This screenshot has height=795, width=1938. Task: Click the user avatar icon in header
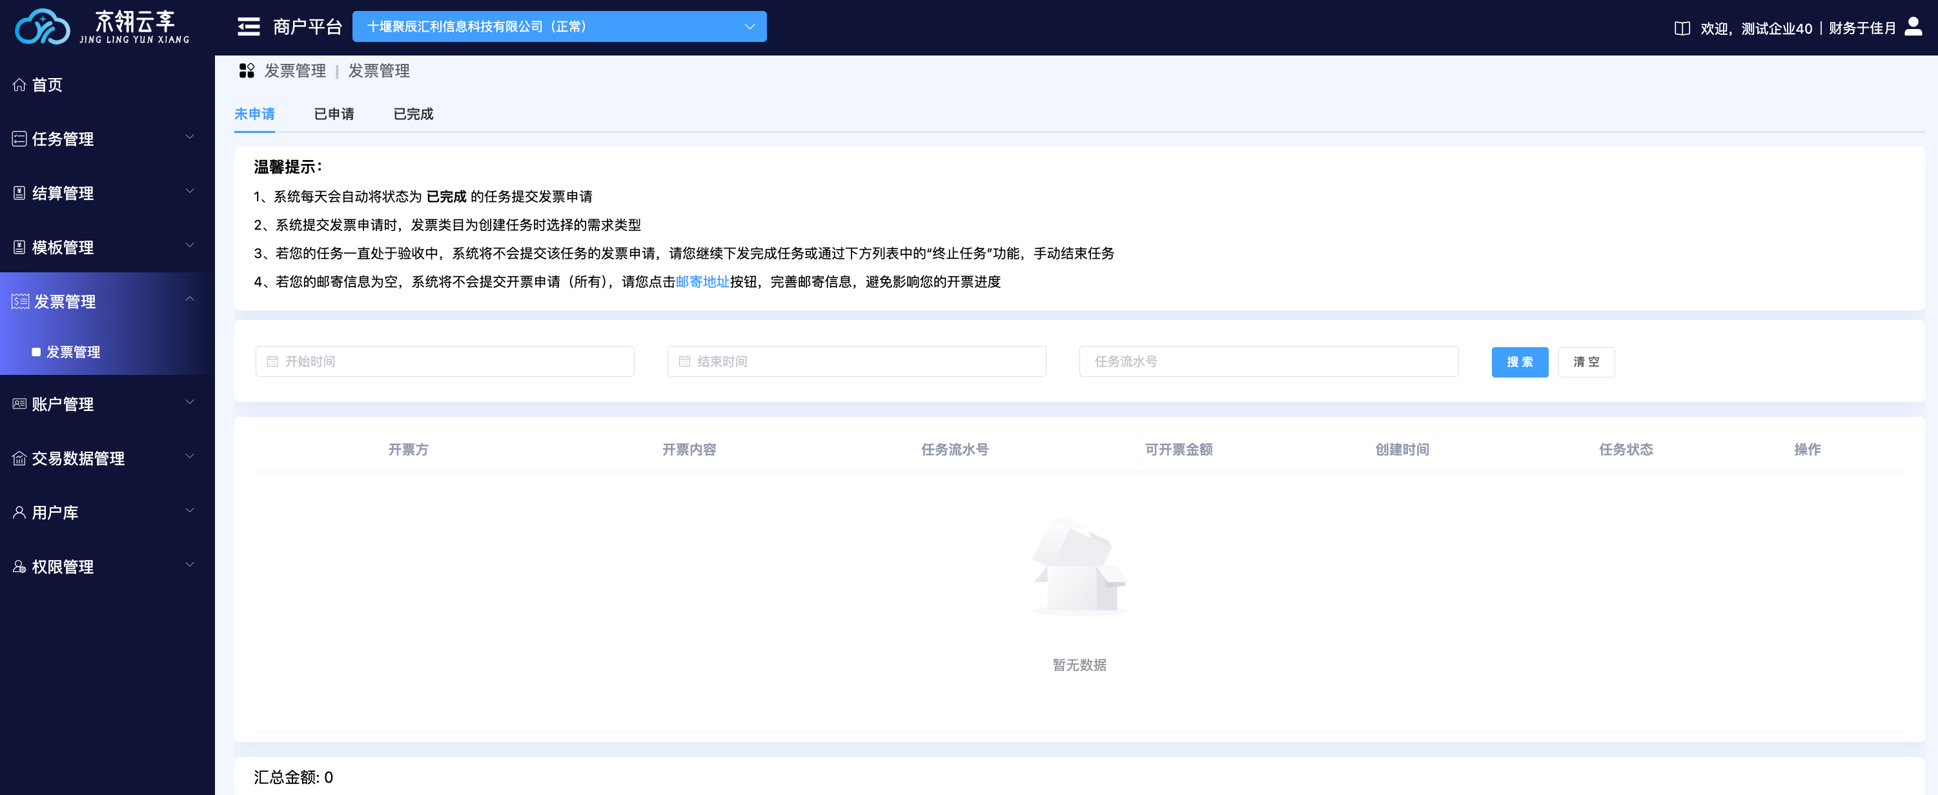pyautogui.click(x=1912, y=27)
